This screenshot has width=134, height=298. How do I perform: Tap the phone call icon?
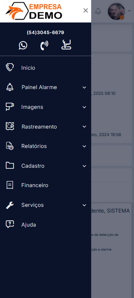[44, 46]
